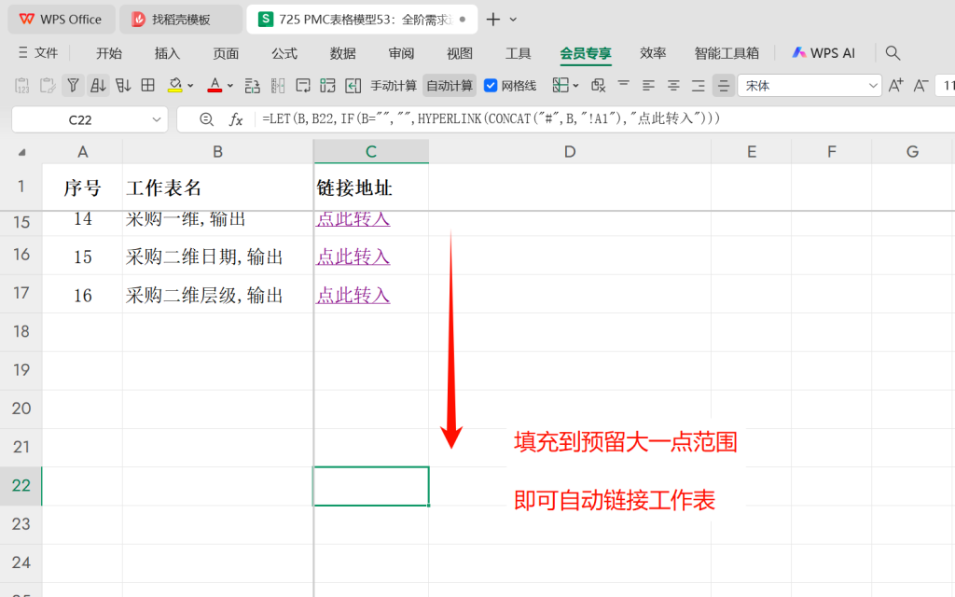Image resolution: width=955 pixels, height=597 pixels.
Task: Open the dropdown arrow beside new tab
Action: (x=514, y=20)
